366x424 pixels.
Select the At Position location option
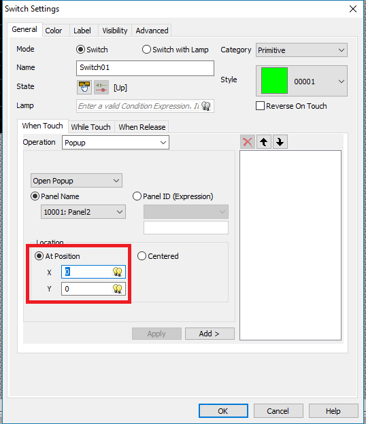[x=39, y=255]
